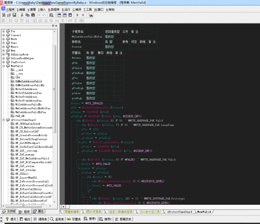260x224 pixels.
Task: Click the E-language app icon left of 程序 menu
Action: [x=3, y=9]
